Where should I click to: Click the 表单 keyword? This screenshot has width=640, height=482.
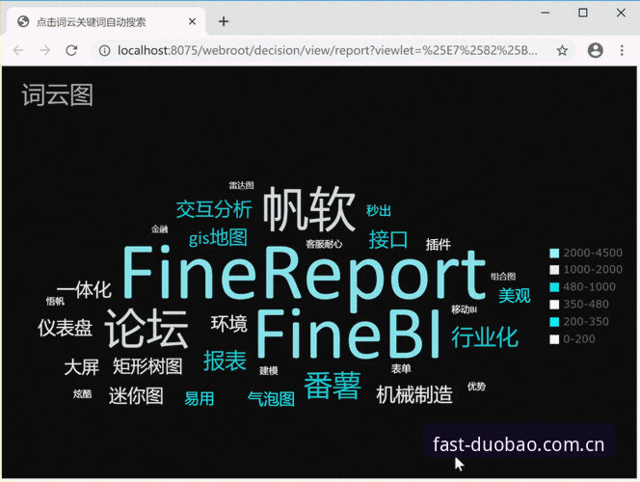[401, 369]
